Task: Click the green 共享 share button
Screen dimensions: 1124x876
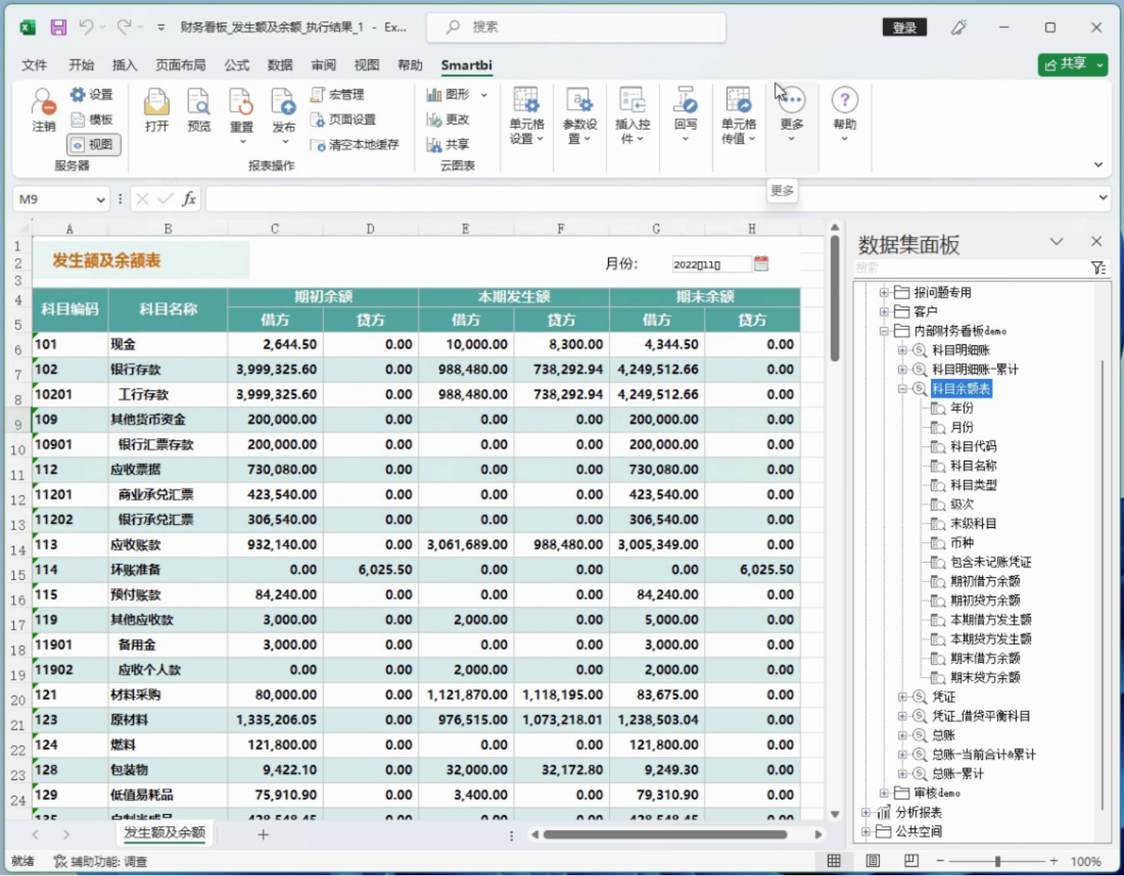Action: pyautogui.click(x=1073, y=65)
